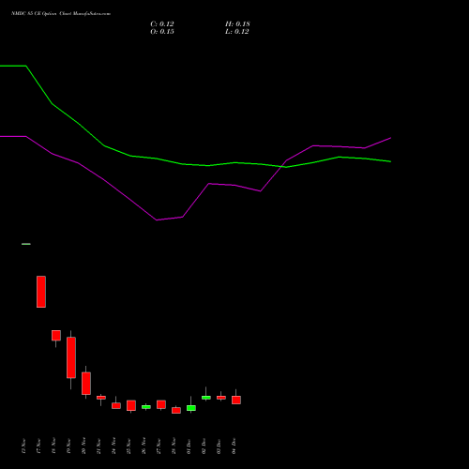Select the high value H: 0.18
Image resolution: width=469 pixels, height=469 pixels.
pos(237,24)
